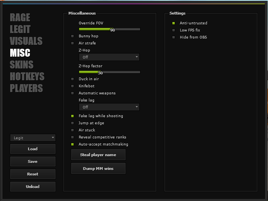Select the MISC tab

pos(20,53)
